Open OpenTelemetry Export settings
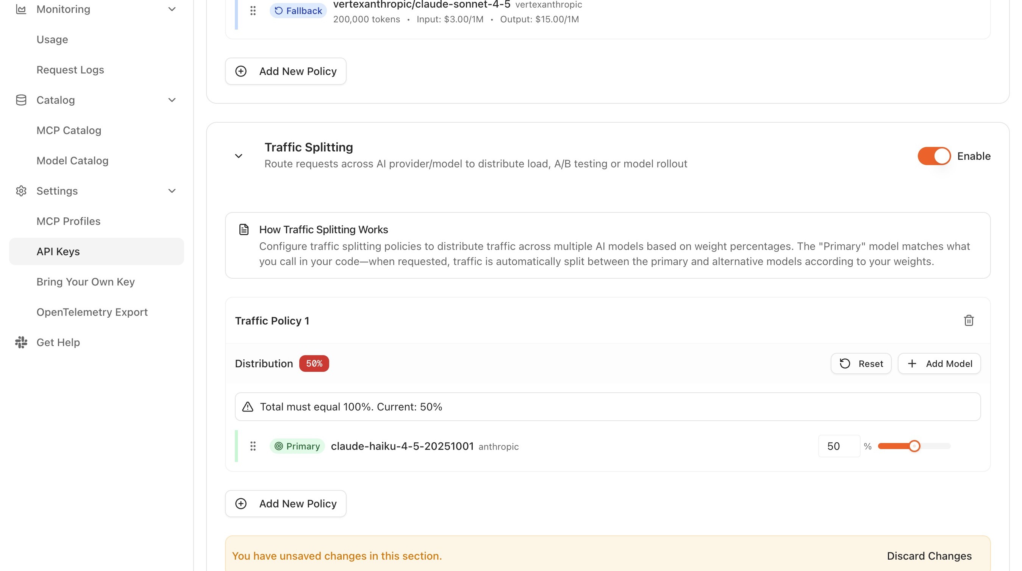The height and width of the screenshot is (571, 1022). tap(92, 312)
